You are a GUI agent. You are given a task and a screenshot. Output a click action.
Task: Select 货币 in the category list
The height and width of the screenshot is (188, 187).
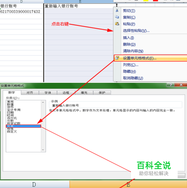click(x=10, y=107)
